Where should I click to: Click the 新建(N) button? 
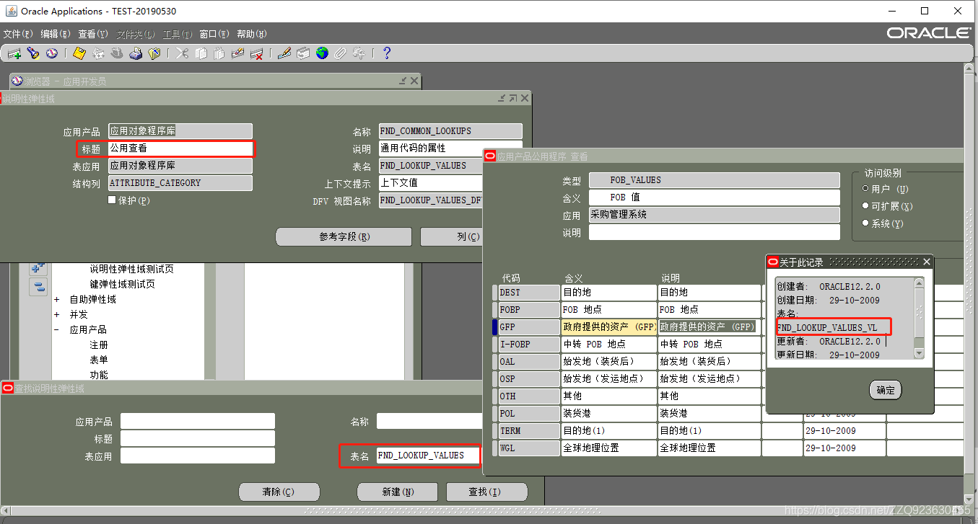click(398, 492)
